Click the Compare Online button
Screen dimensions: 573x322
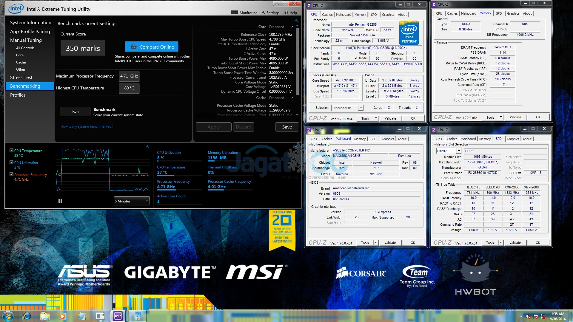(152, 47)
